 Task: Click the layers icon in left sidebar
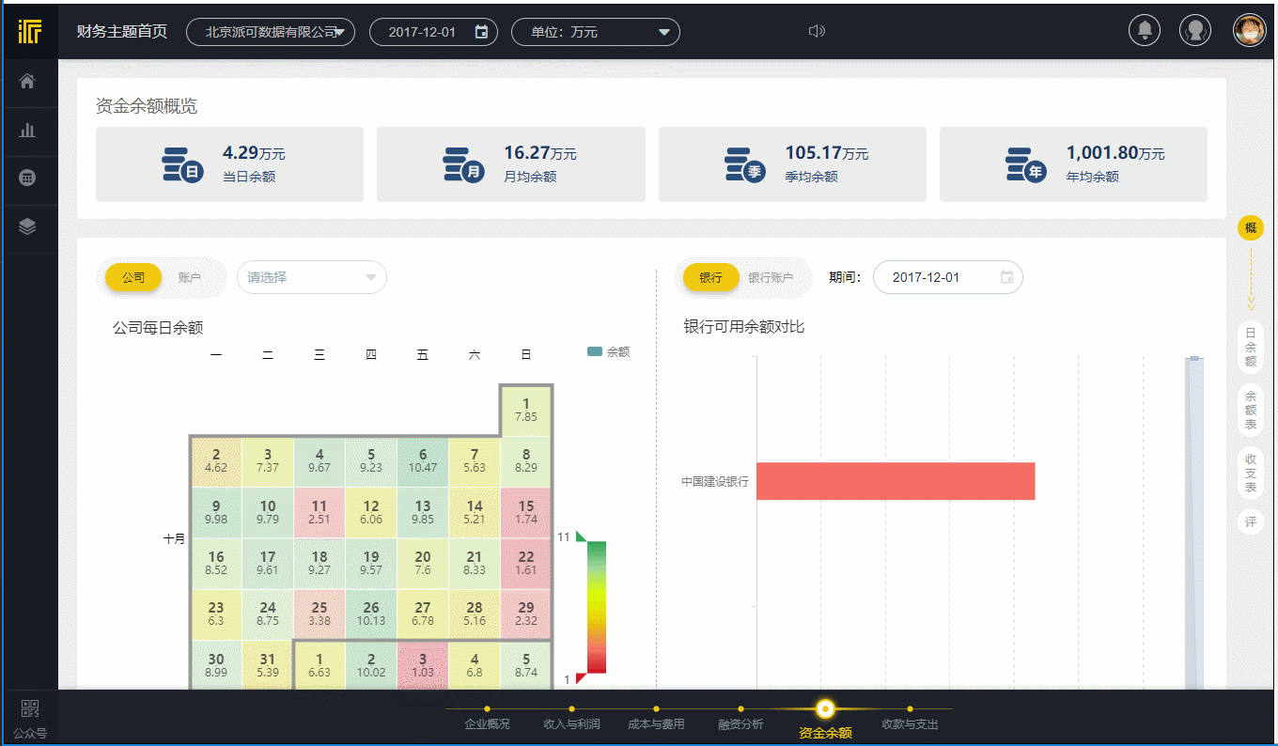pos(29,227)
